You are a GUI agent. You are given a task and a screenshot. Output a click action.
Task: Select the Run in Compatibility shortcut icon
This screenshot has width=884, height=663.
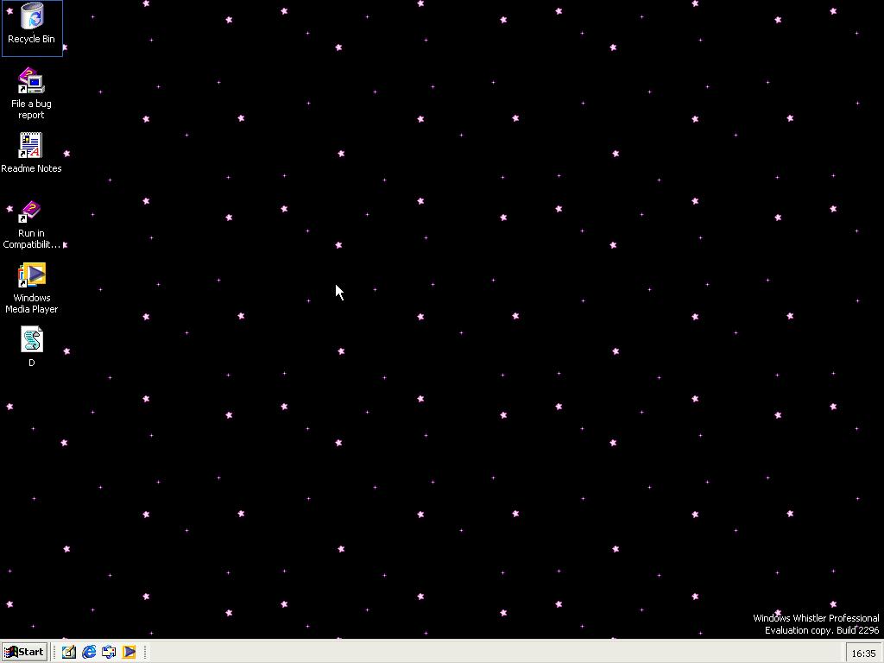point(31,212)
